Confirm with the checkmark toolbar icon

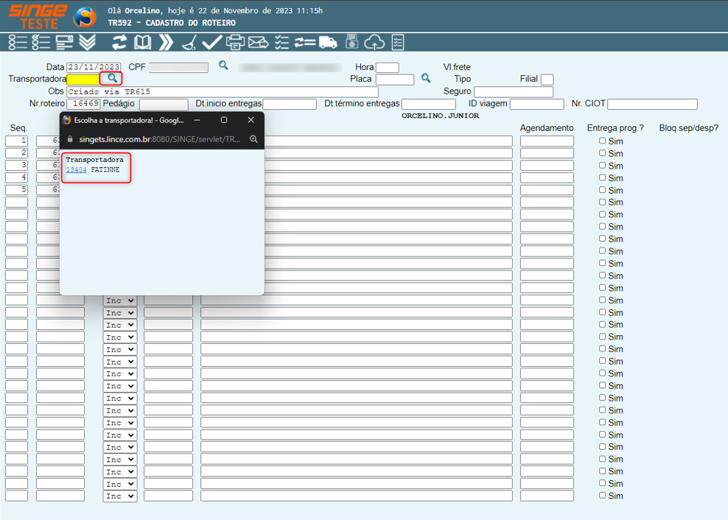(211, 42)
